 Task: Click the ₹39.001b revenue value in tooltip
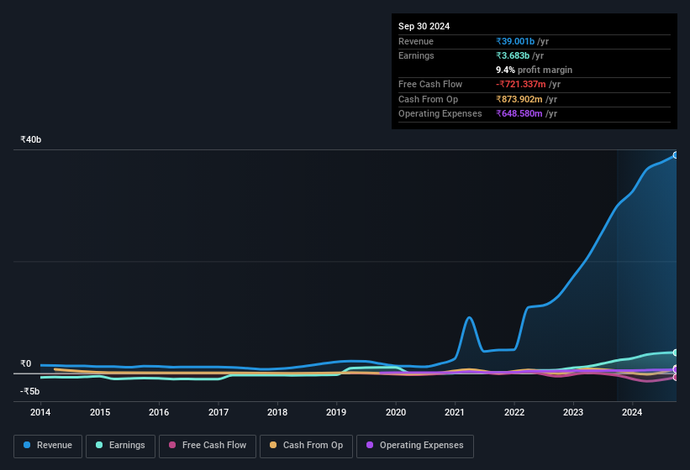[515, 41]
